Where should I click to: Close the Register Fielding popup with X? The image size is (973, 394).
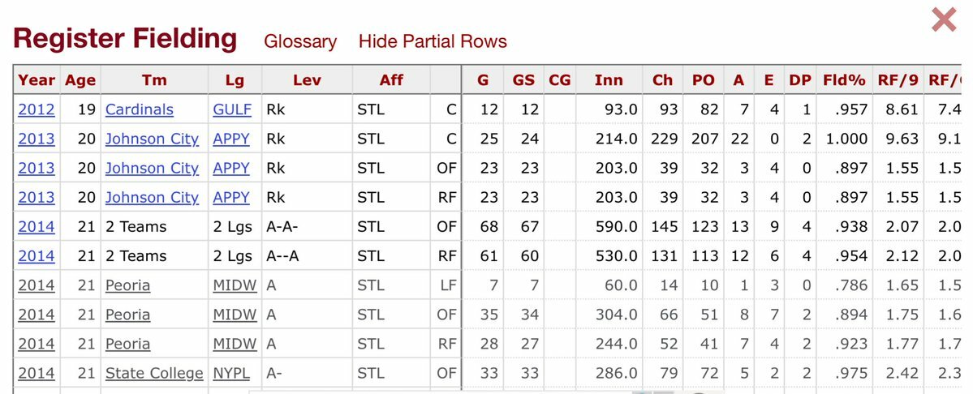(944, 19)
